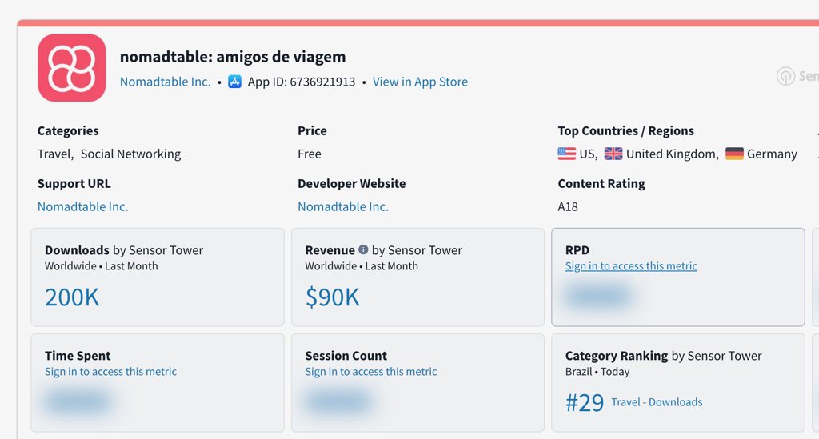Click the Top Countries / Regions heading

tap(625, 130)
